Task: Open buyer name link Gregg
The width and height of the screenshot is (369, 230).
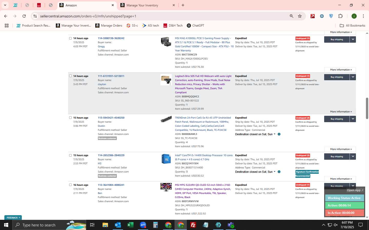Action: point(101,47)
